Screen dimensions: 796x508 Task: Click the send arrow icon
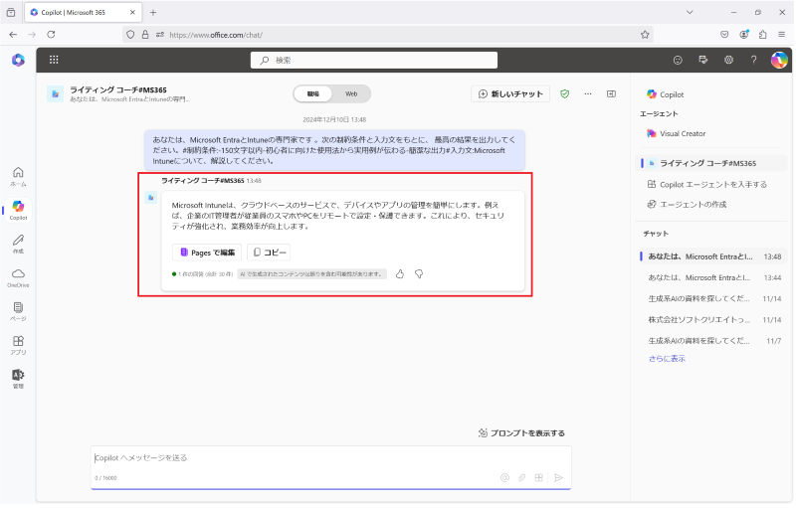(x=559, y=477)
